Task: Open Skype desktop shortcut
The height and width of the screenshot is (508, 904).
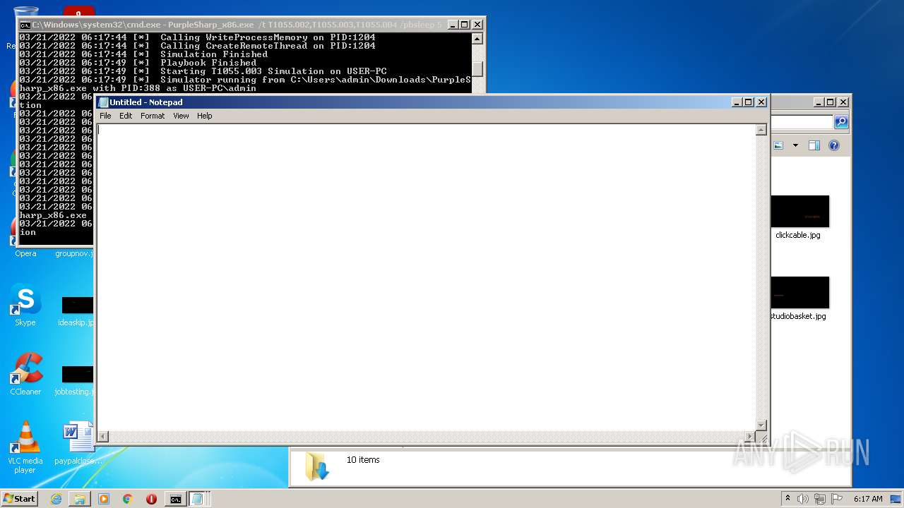Action: [x=25, y=306]
